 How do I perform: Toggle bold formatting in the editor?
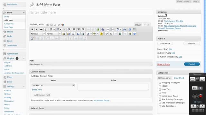pos(32,29)
